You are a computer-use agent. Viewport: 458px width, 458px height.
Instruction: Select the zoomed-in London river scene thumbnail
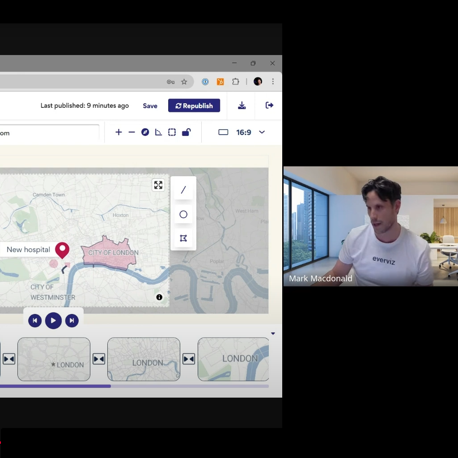pyautogui.click(x=233, y=359)
